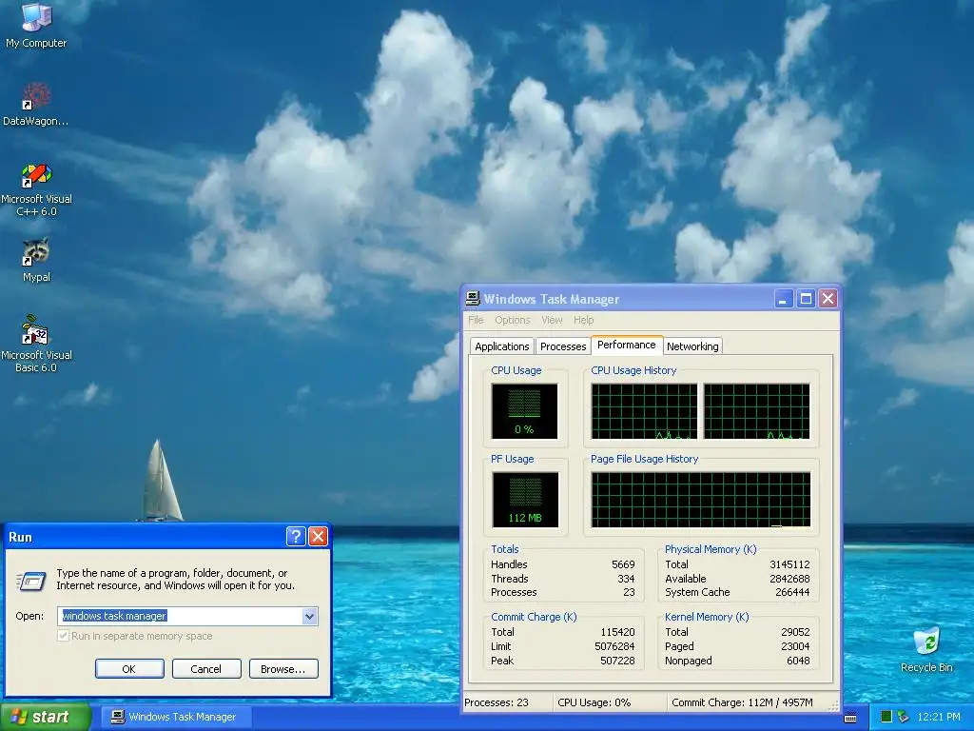Click Browse... in the Run dialog
Viewport: 974px width, 731px height.
pos(283,669)
